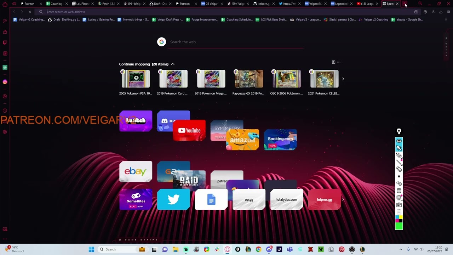Pick the cyan color swatch
Screen dimensions: 453x255
pyautogui.click(x=397, y=217)
